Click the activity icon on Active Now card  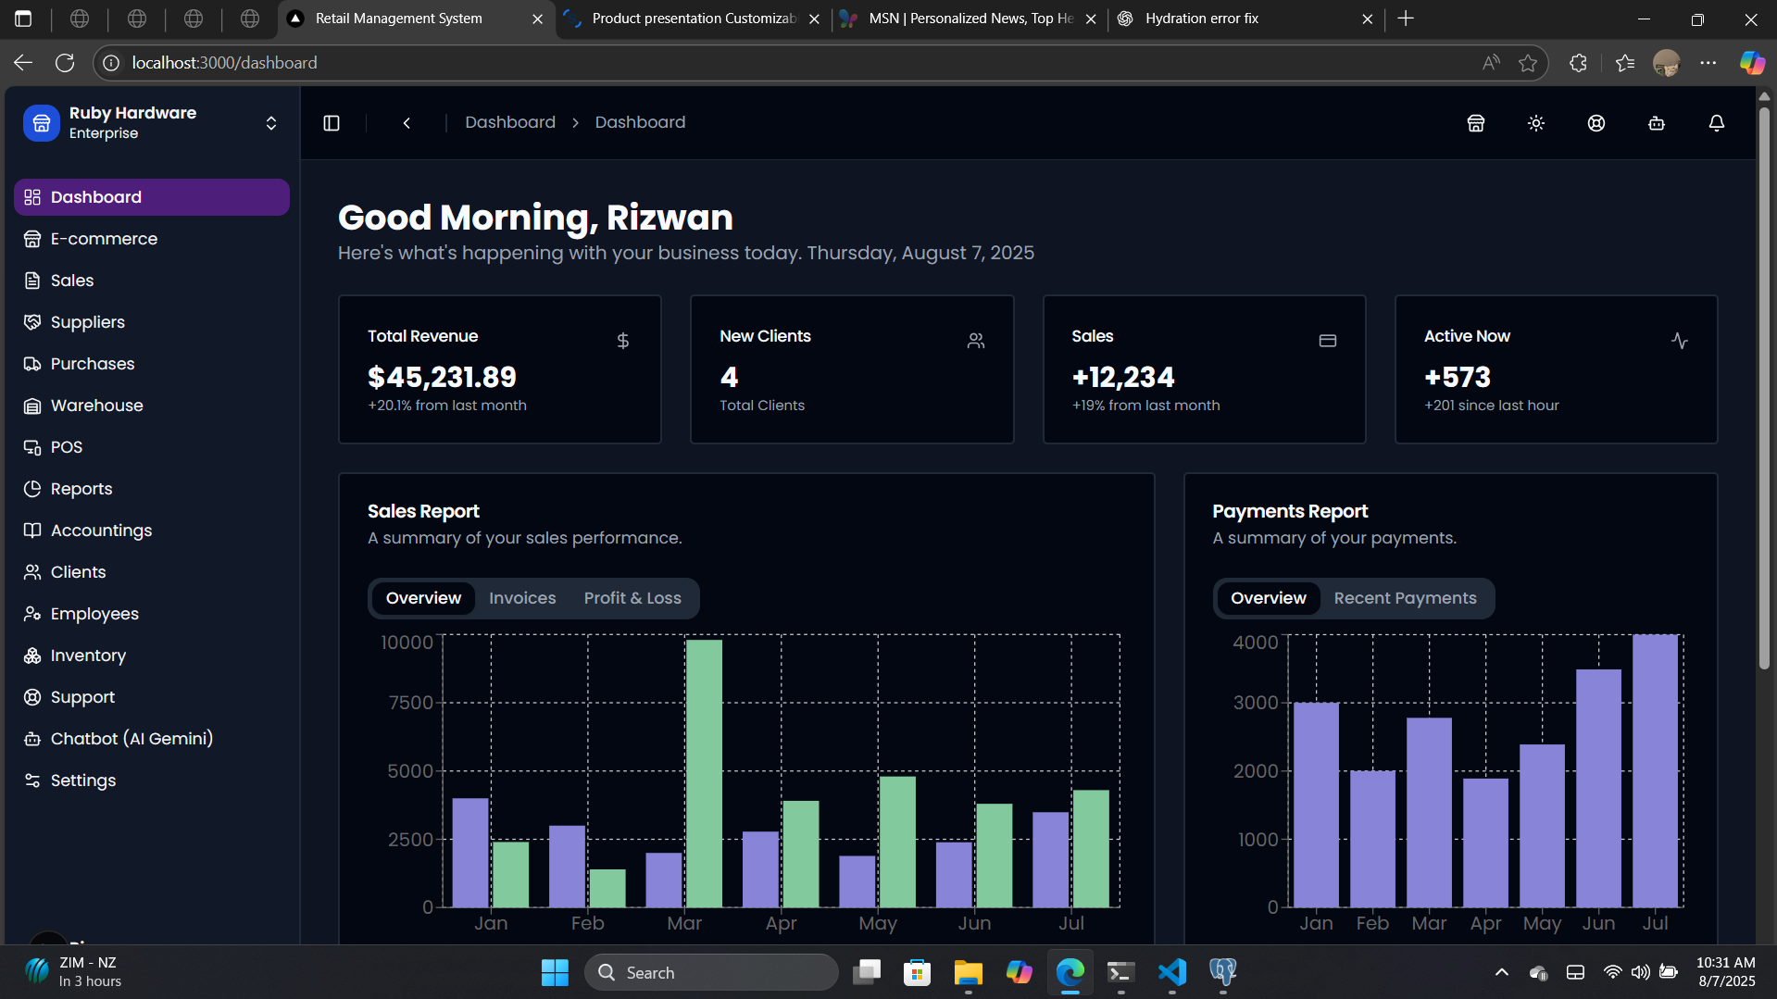pyautogui.click(x=1680, y=341)
